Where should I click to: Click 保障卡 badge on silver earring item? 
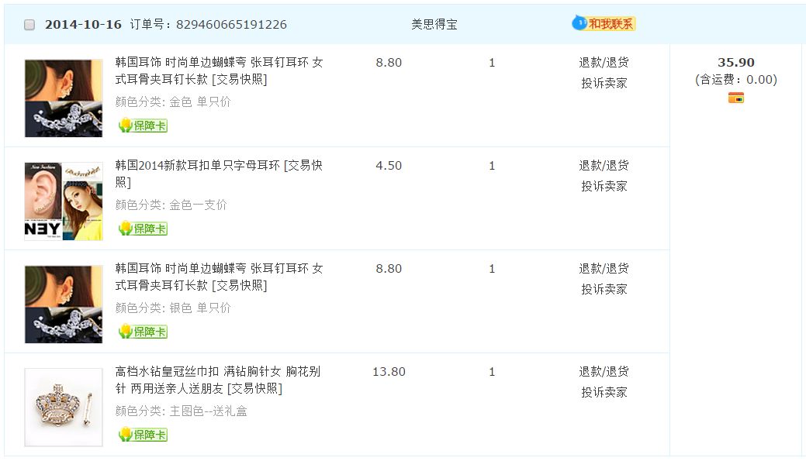coord(143,332)
